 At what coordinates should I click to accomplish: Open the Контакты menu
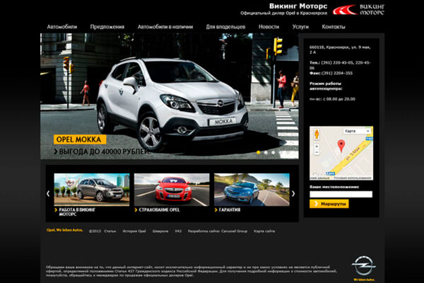(x=334, y=27)
